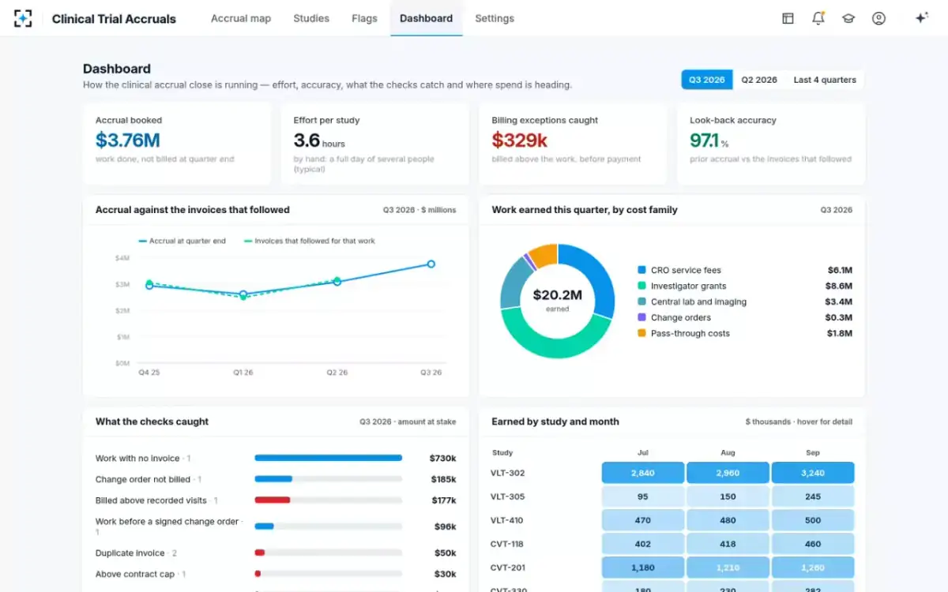Click the Investigator grants legend swatch

pyautogui.click(x=641, y=286)
